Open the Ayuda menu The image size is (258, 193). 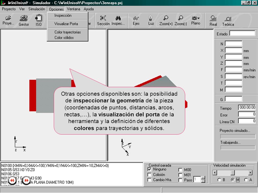click(88, 9)
